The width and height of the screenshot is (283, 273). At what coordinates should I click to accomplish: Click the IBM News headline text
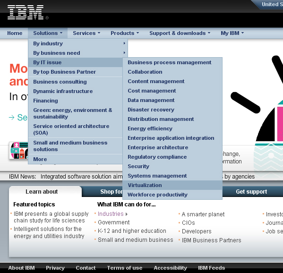point(81,177)
